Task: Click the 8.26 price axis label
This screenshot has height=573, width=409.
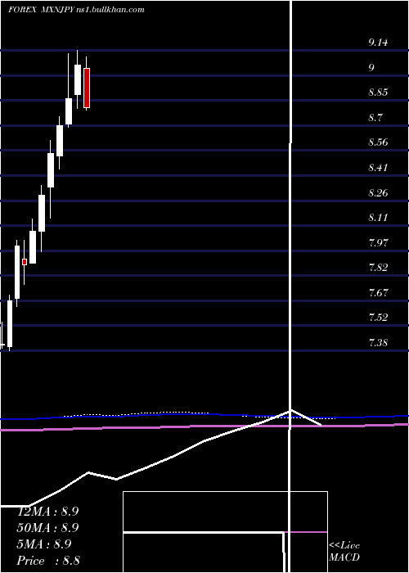Action: [x=378, y=192]
